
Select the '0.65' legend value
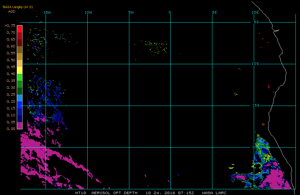(x=11, y=39)
